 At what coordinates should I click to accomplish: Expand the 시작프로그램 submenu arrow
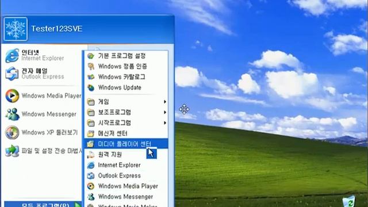tap(165, 123)
